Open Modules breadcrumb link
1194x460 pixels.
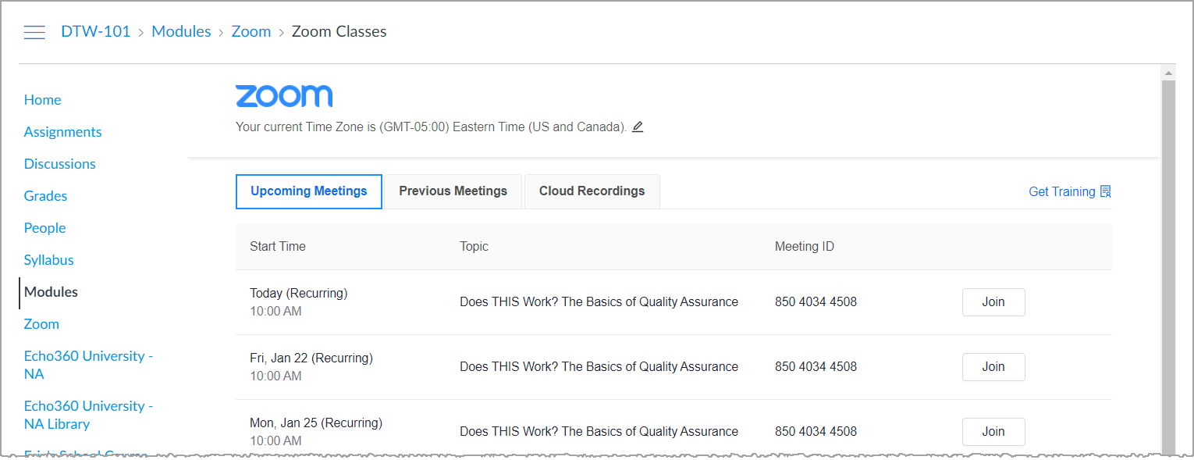(181, 32)
